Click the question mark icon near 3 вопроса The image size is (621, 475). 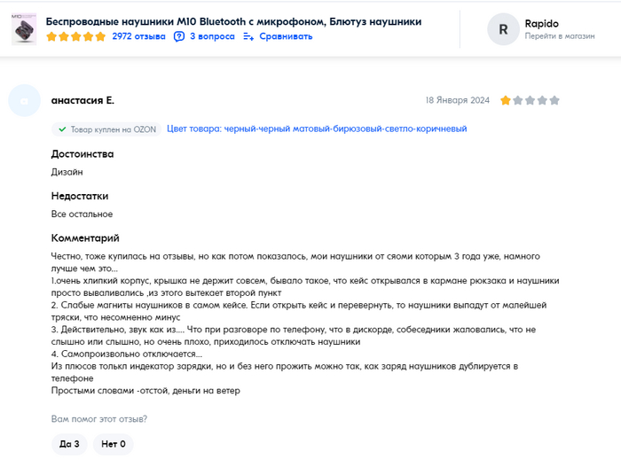tap(179, 36)
